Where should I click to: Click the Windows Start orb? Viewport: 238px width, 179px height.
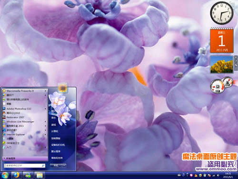point(5,175)
